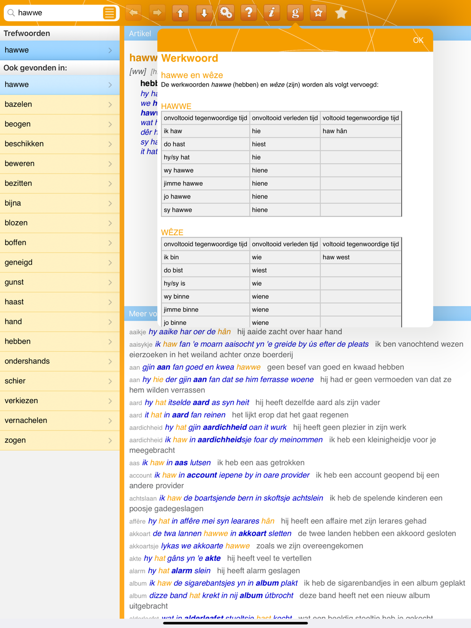
Task: Expand the 'blozen' row chevron
Action: point(110,223)
